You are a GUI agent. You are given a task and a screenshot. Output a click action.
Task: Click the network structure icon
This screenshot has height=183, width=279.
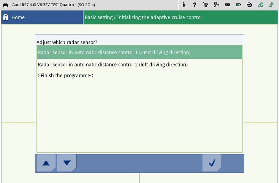click(x=216, y=5)
